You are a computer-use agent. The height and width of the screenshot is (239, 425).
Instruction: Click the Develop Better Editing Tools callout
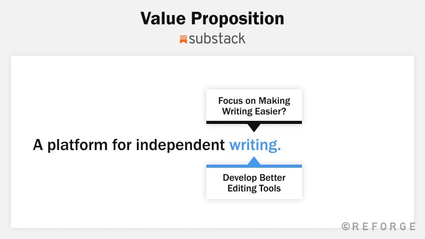[254, 182]
